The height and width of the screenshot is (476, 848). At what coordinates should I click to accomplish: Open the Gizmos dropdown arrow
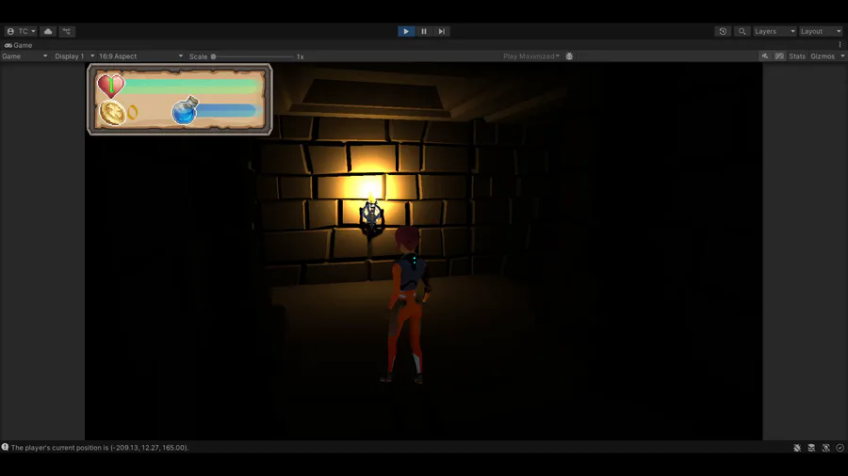tap(842, 56)
